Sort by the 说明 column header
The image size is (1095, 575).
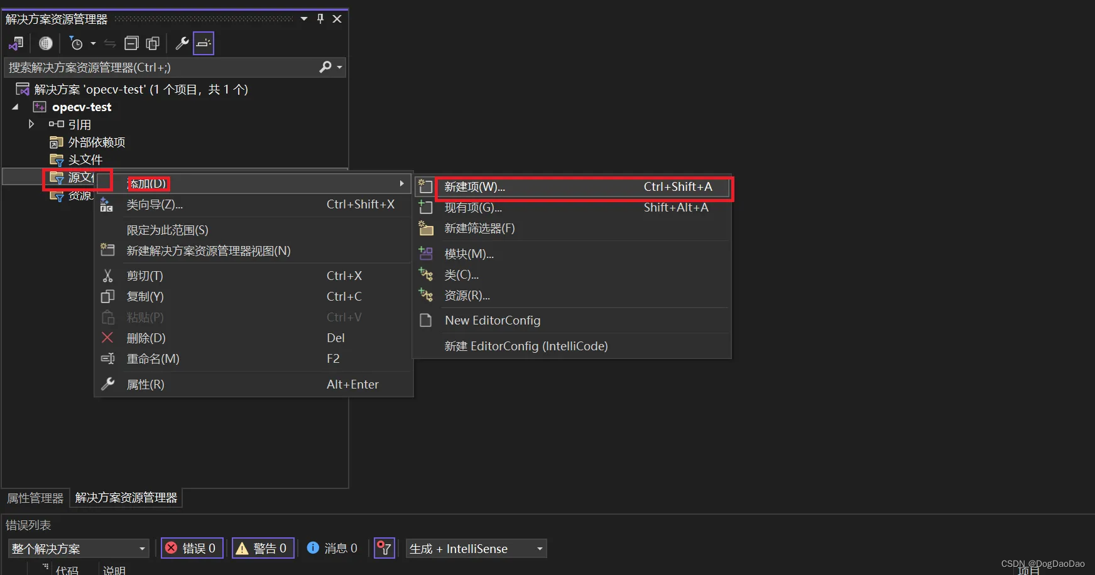[114, 569]
